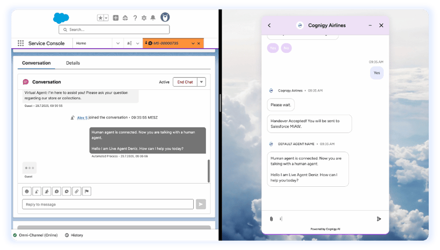This screenshot has width=440, height=250.
Task: Click the Powered by Cognigy AI link
Action: tap(325, 229)
